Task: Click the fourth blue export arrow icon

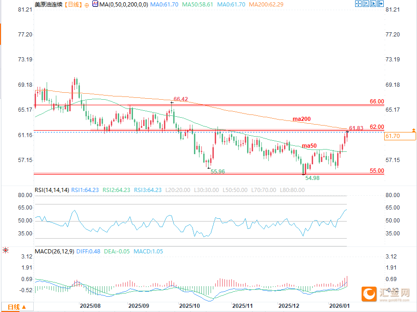Action: pyautogui.click(x=381, y=4)
